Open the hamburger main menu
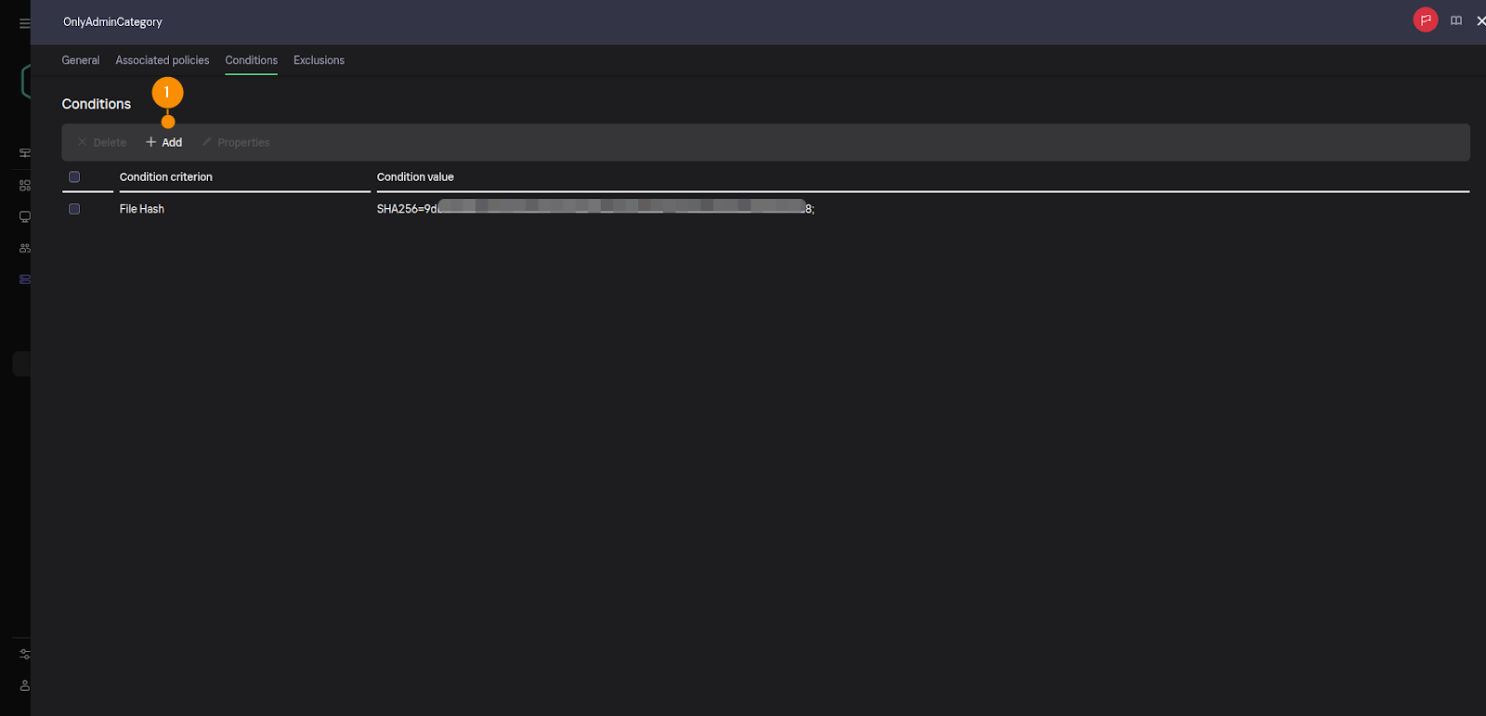The image size is (1486, 716). (x=24, y=23)
